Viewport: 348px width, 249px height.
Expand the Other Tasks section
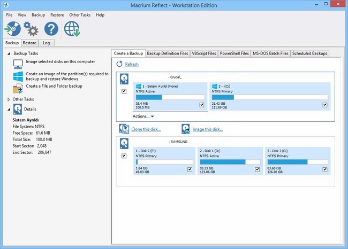(9, 99)
